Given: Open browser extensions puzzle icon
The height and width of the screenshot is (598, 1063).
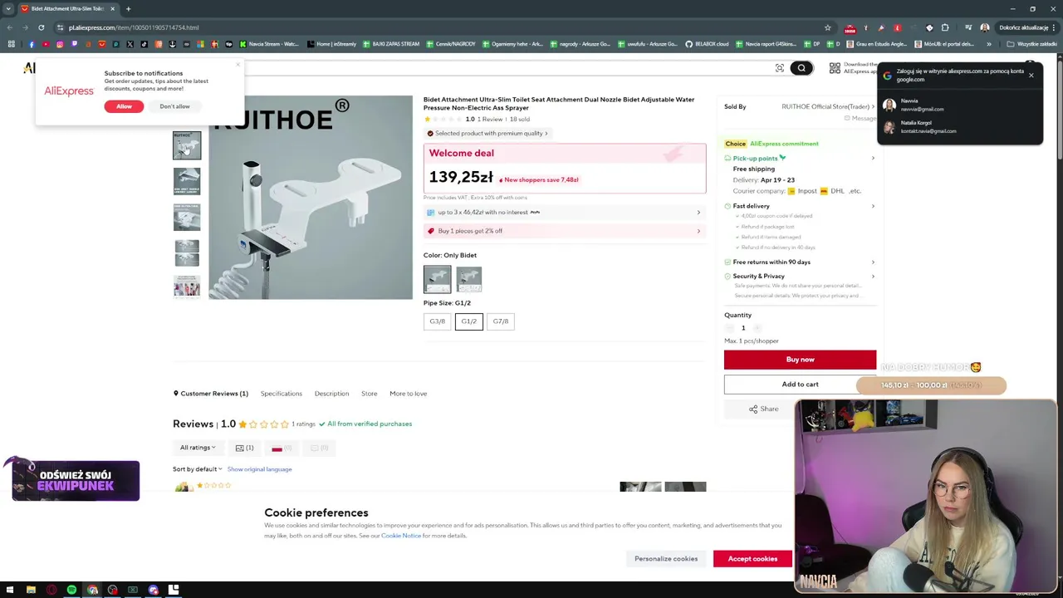Looking at the screenshot, I should [945, 27].
